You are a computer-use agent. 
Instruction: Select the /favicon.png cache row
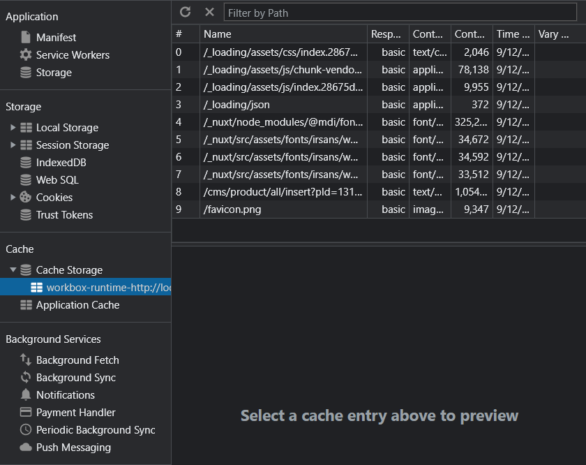[x=283, y=209]
